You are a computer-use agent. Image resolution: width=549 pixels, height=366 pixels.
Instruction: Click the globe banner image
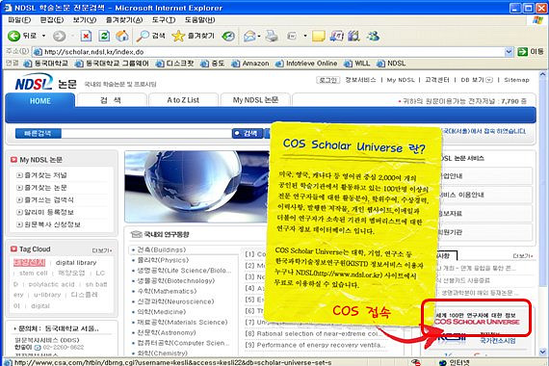197,187
